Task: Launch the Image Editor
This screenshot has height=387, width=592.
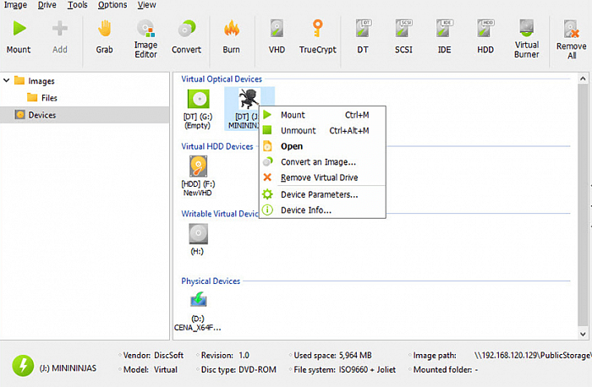Action: (x=145, y=39)
